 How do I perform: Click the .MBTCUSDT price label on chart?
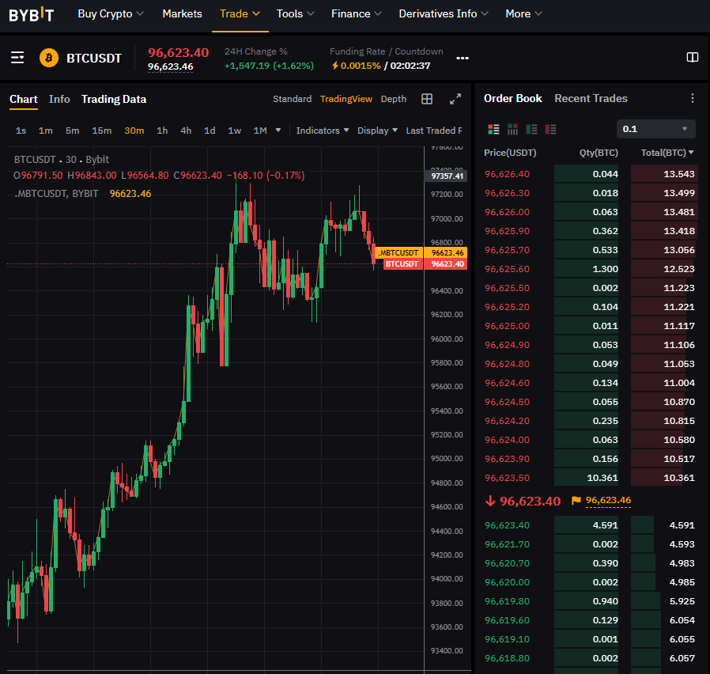pos(421,253)
